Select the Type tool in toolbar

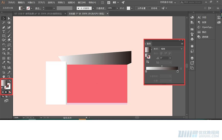point(4,32)
